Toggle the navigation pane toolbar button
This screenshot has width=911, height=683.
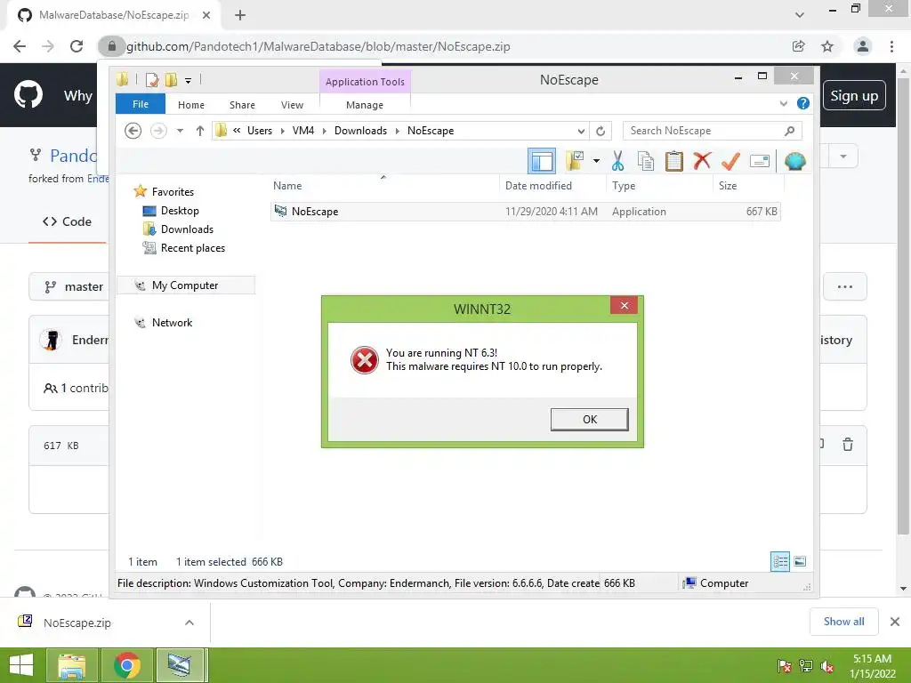point(542,162)
